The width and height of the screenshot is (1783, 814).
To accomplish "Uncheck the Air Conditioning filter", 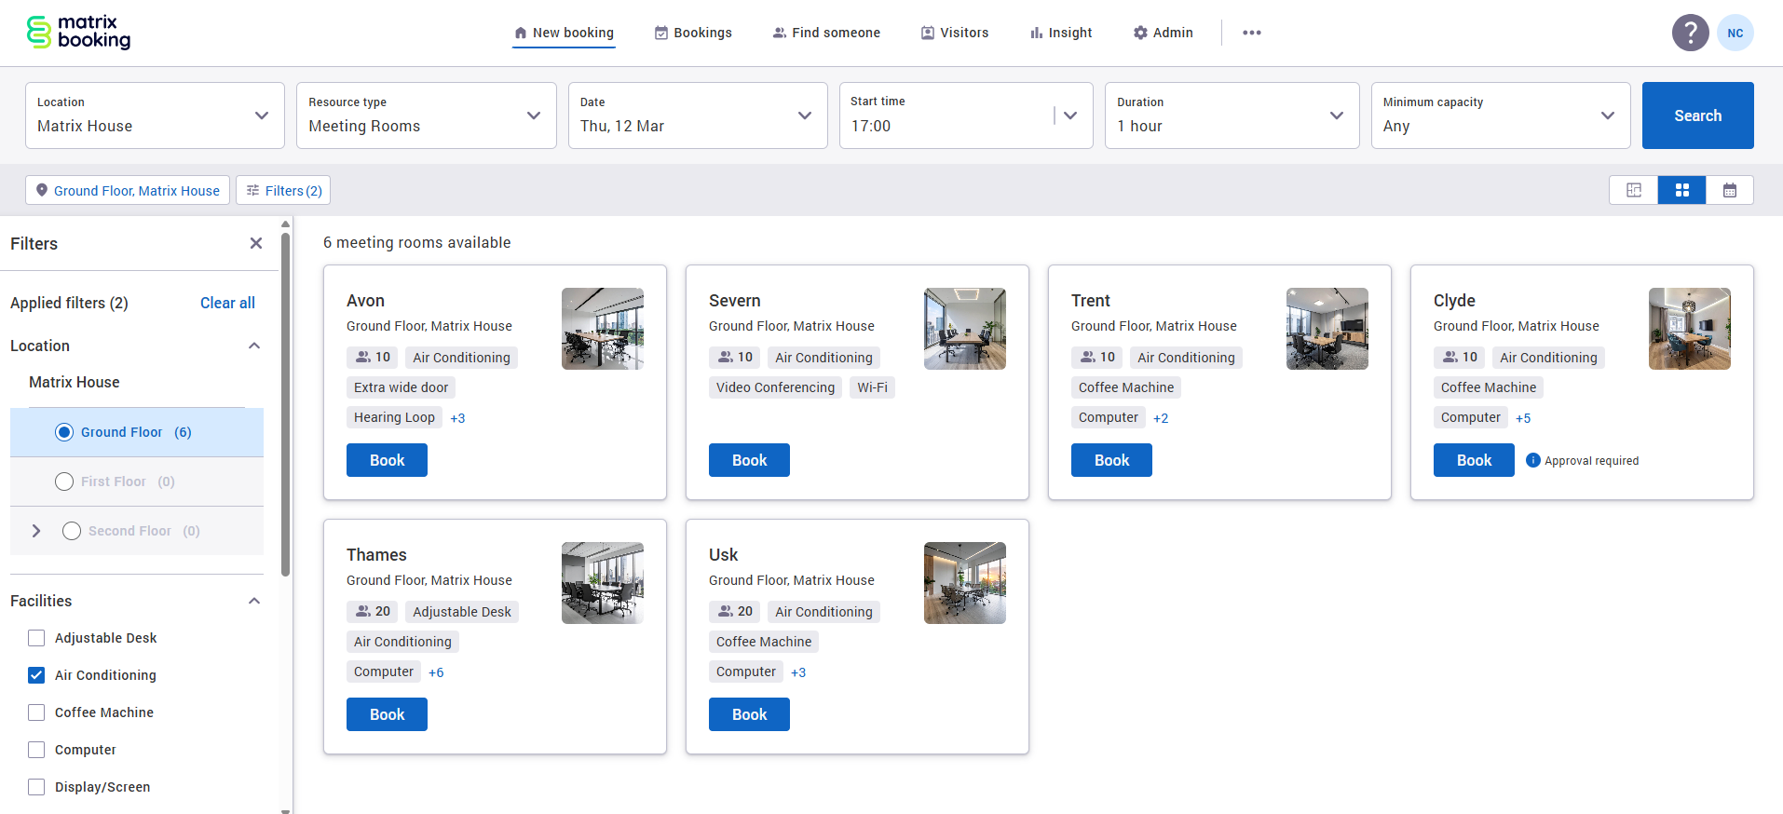I will click(36, 675).
